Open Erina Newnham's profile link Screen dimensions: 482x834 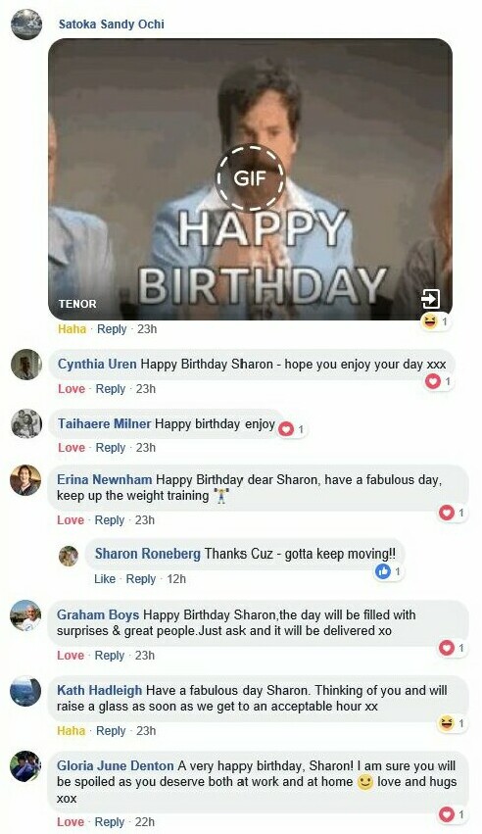coord(105,479)
